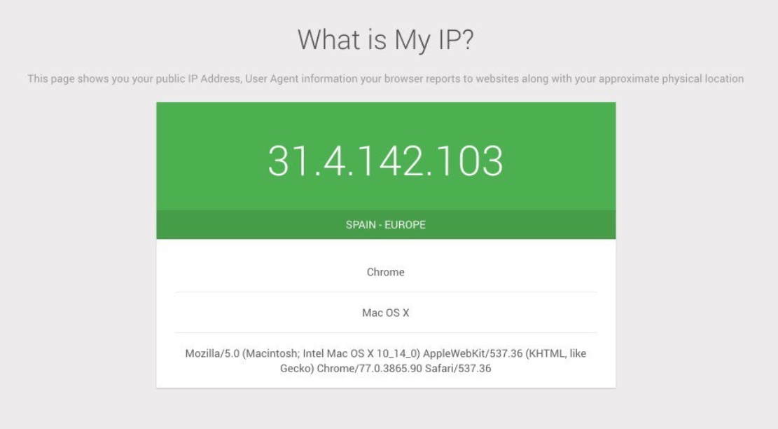Click the SPAIN - EUROPE location bar
This screenshot has width=778, height=429.
(x=386, y=224)
